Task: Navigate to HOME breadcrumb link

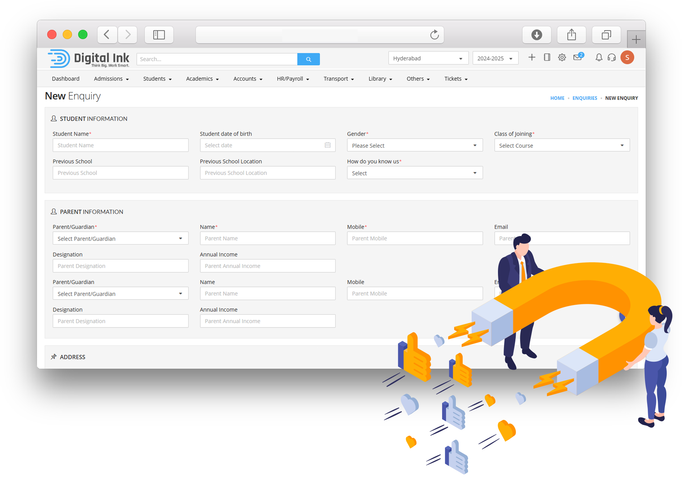Action: tap(557, 98)
